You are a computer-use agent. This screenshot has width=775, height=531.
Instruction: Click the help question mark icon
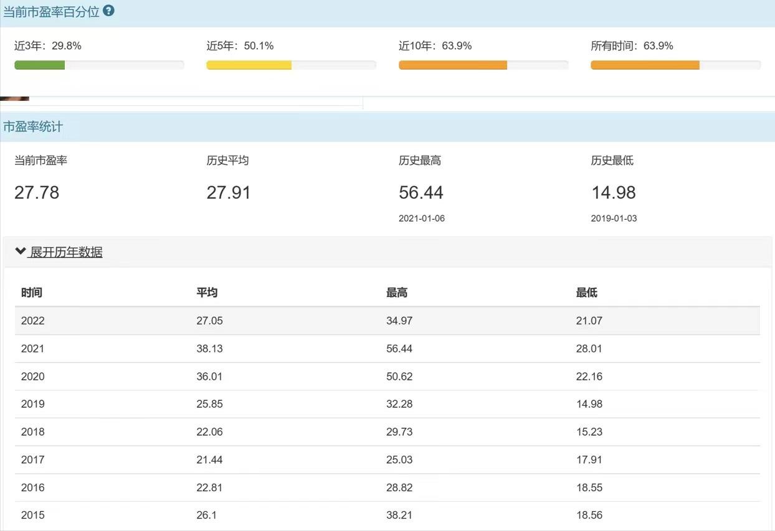coord(108,11)
